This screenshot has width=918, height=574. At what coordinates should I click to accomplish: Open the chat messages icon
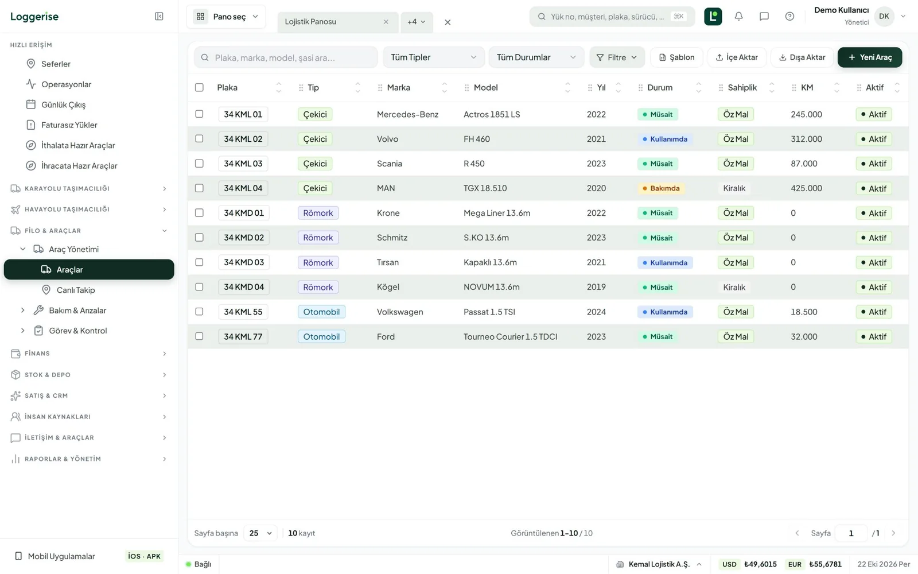pyautogui.click(x=764, y=17)
